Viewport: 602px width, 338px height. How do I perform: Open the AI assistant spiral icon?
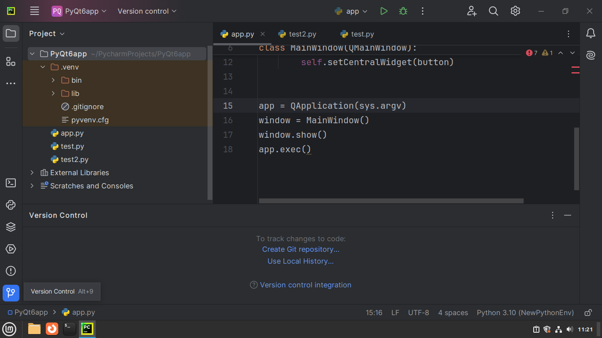591,55
